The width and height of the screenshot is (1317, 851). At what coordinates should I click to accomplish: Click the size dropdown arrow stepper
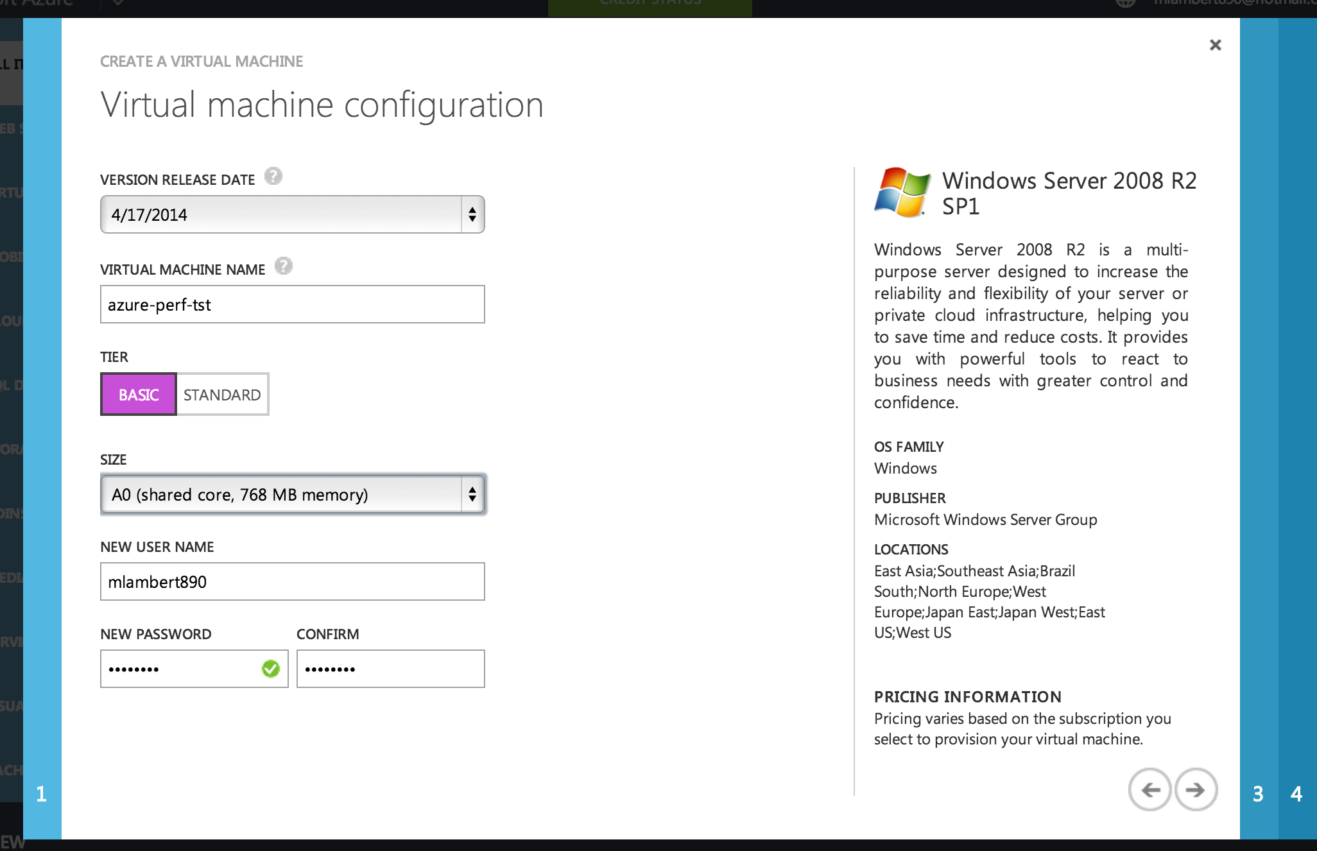(x=472, y=494)
